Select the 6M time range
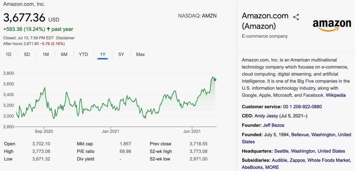The image size is (355, 171). 64,54
